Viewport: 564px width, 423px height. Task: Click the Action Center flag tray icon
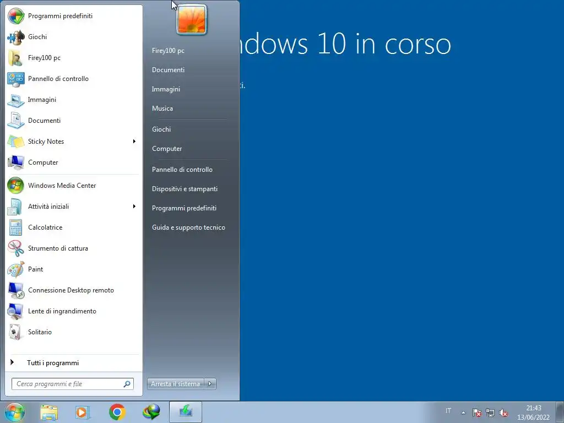click(477, 413)
